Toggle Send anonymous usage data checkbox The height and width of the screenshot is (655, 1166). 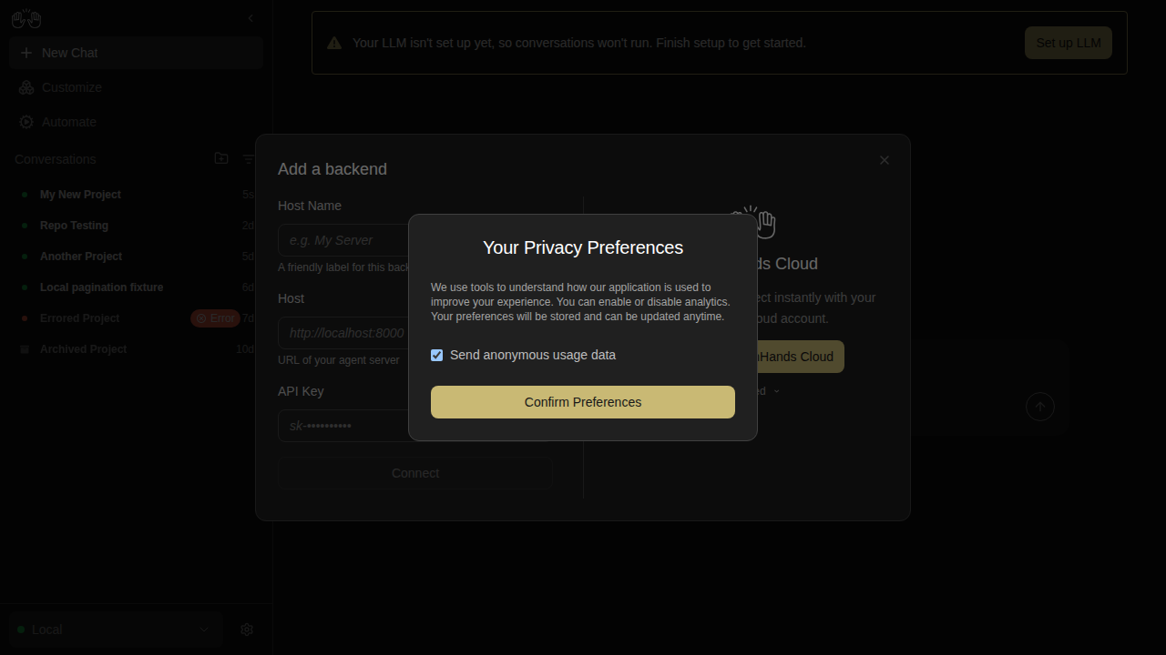(x=437, y=355)
